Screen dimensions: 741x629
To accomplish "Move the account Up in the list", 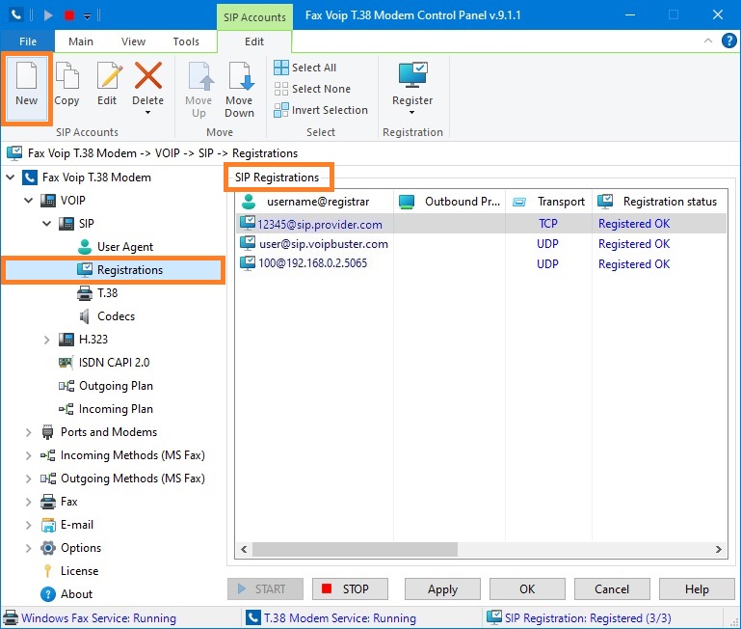I will (x=198, y=88).
